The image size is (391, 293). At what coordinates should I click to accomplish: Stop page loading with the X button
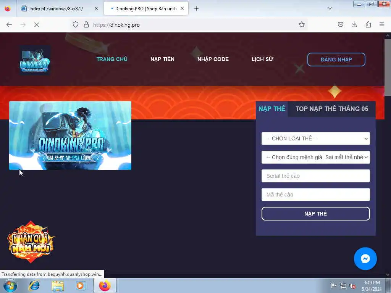click(37, 25)
